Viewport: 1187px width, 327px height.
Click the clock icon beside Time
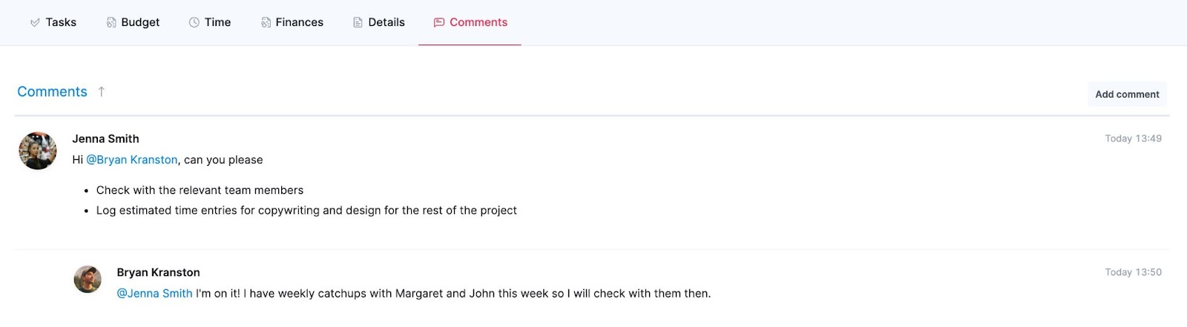point(194,23)
